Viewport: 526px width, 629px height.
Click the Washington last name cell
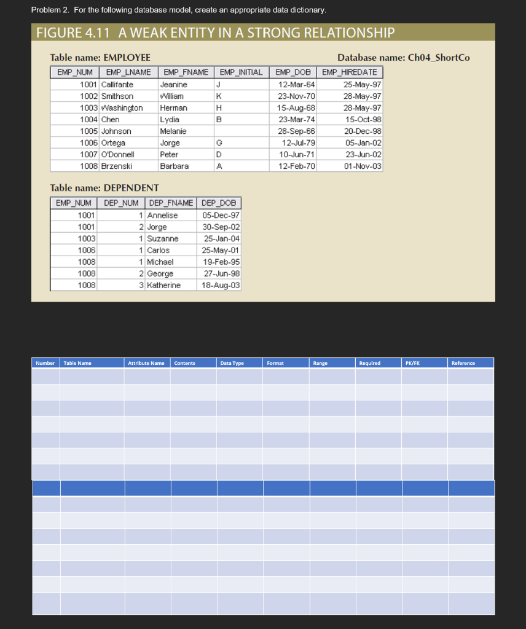click(128, 107)
